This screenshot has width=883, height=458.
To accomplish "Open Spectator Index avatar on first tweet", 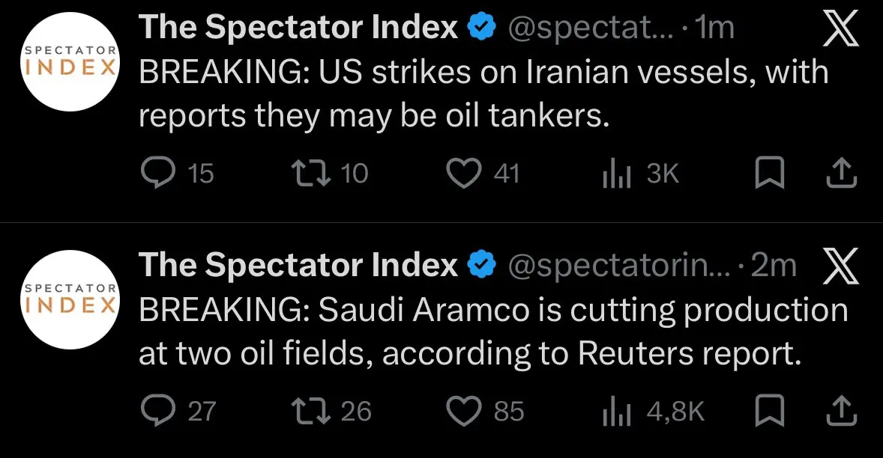I will [x=69, y=62].
